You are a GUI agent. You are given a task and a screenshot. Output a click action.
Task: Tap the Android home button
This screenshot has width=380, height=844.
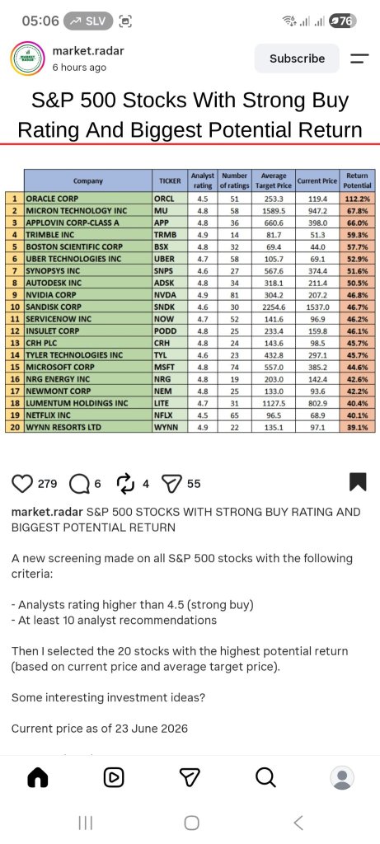tap(191, 823)
